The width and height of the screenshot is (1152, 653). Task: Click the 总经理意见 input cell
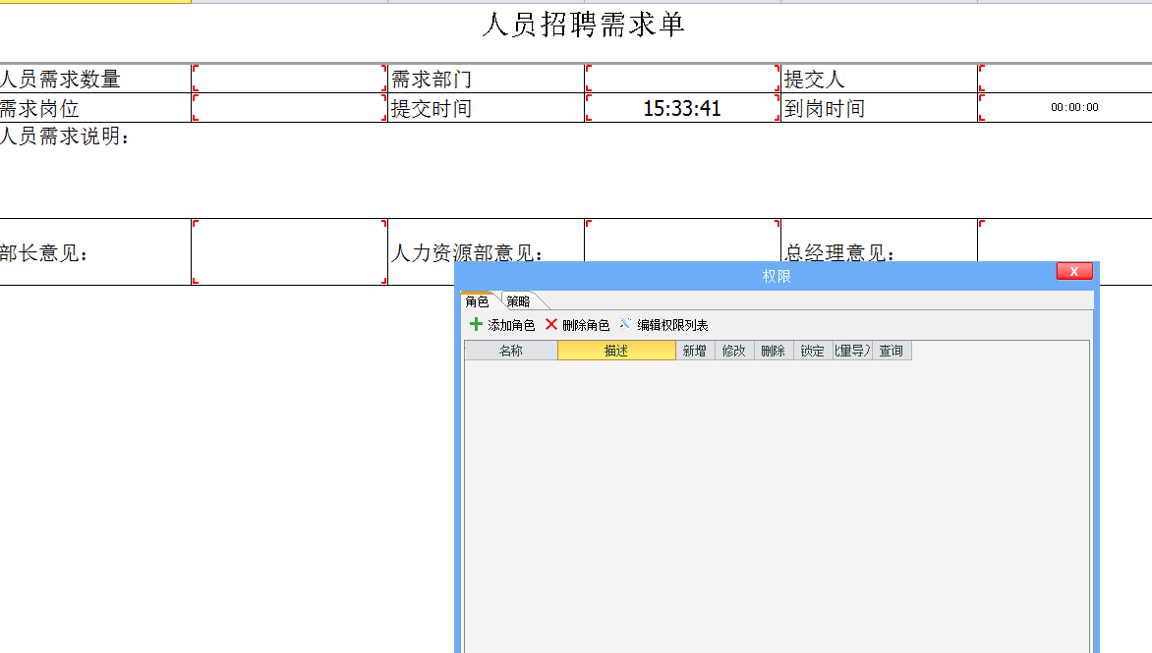coord(1066,240)
